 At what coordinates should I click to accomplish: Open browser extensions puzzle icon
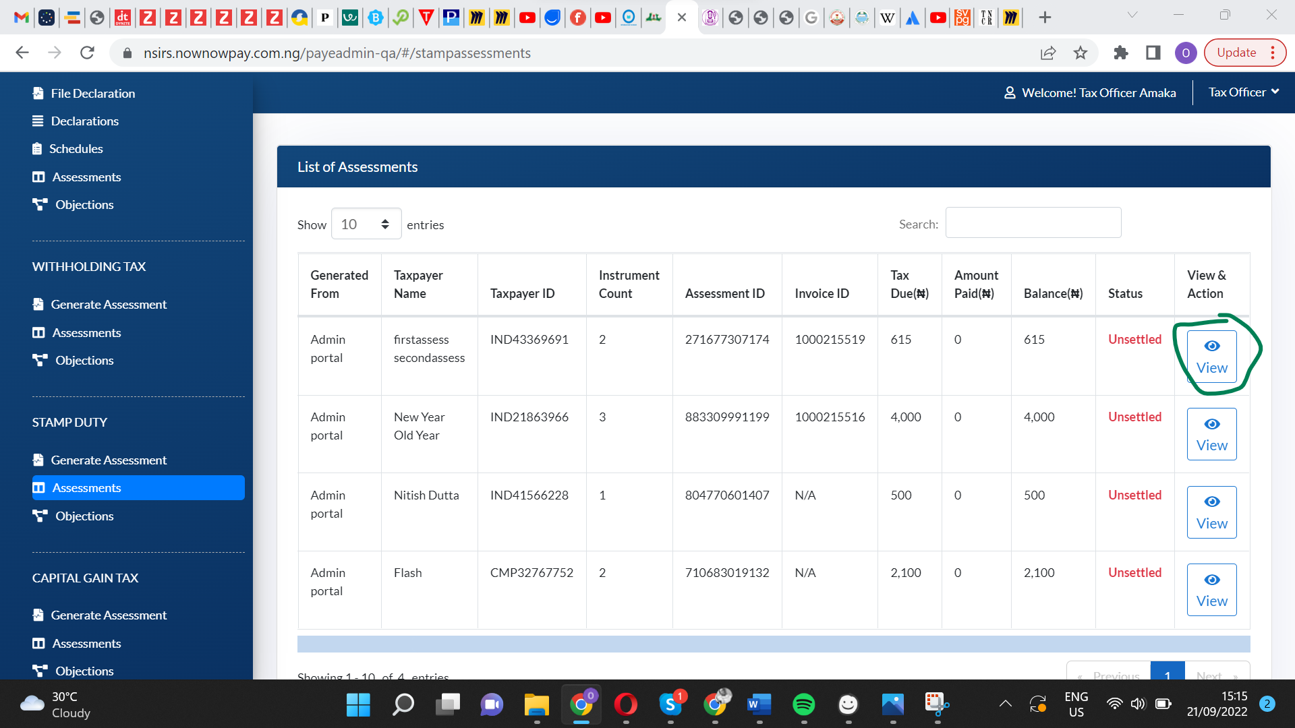(1121, 53)
